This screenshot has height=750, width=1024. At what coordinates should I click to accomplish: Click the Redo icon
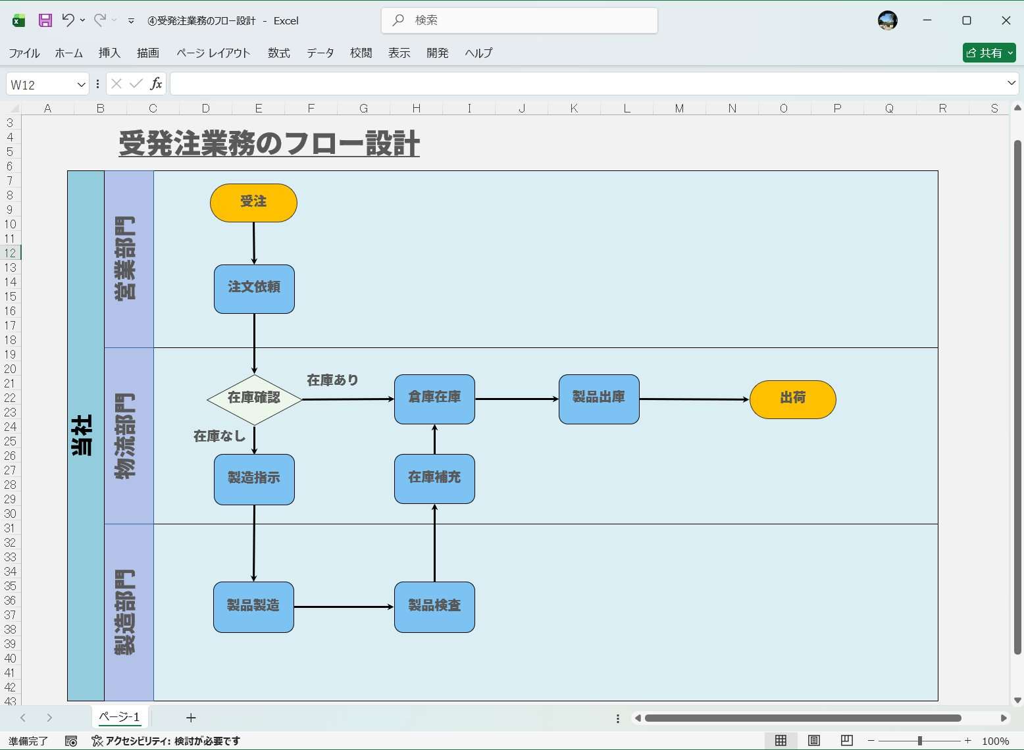pos(100,20)
